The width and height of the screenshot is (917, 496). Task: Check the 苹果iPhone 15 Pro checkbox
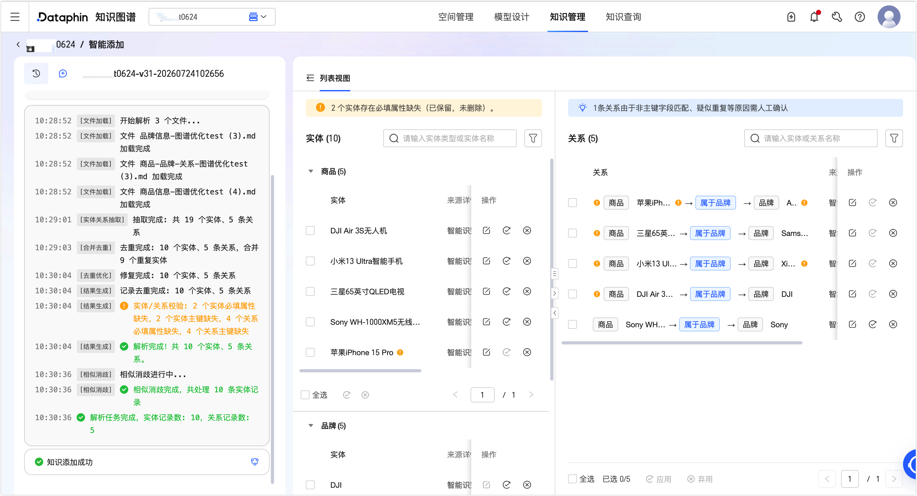click(310, 352)
